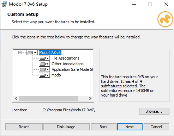This screenshot has width=174, height=136.
Task: Click the installer icon in the title bar
Action: pyautogui.click(x=4, y=4)
